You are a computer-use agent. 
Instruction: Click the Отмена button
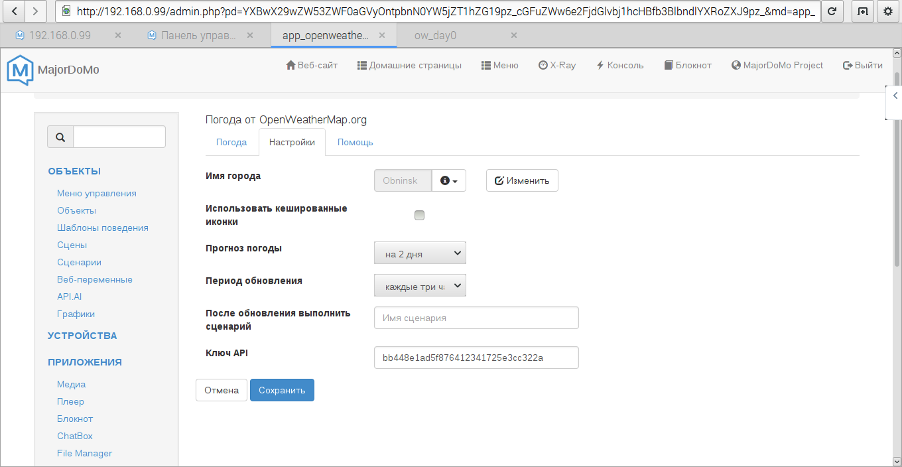[222, 390]
